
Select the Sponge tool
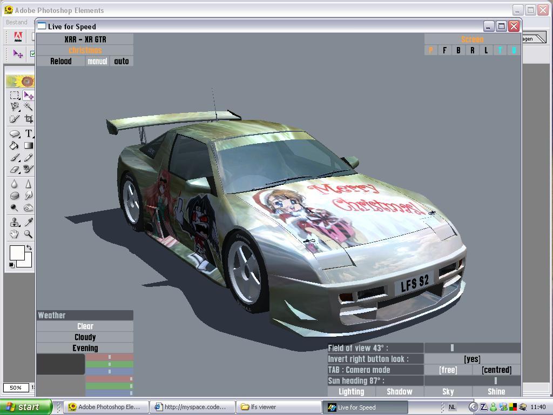[14, 196]
